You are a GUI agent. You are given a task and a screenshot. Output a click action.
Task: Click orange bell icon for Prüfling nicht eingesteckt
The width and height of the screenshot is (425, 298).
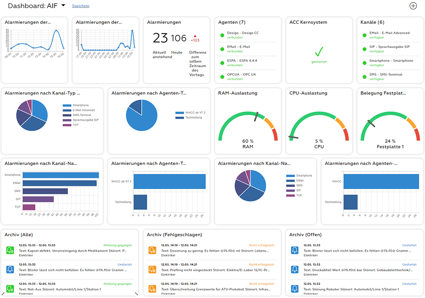click(152, 269)
